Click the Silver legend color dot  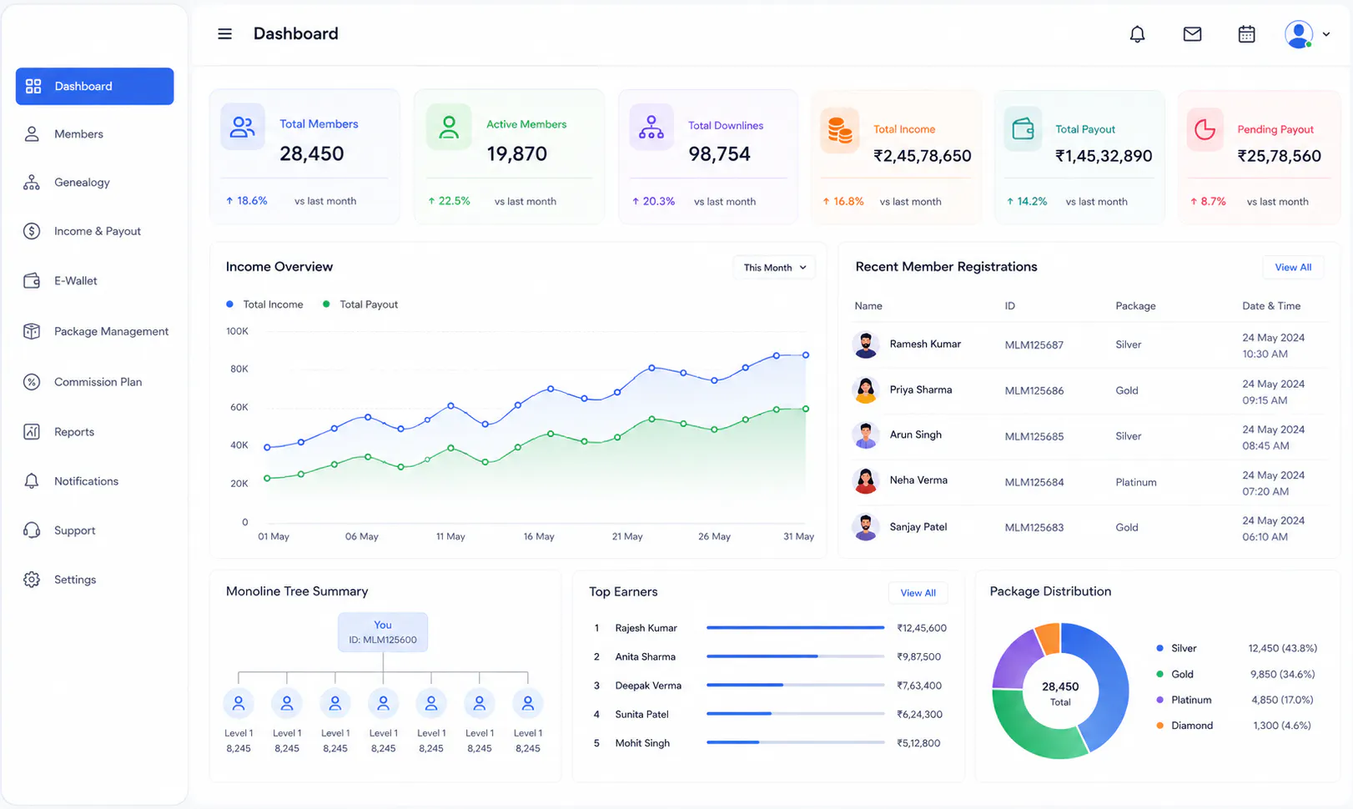[1159, 648]
